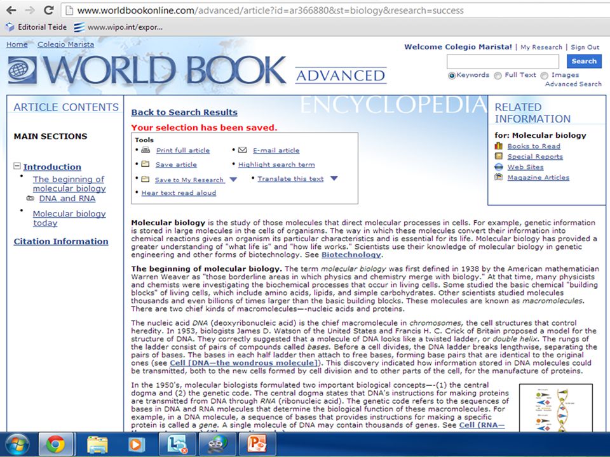Select the Full Text search option

[498, 76]
